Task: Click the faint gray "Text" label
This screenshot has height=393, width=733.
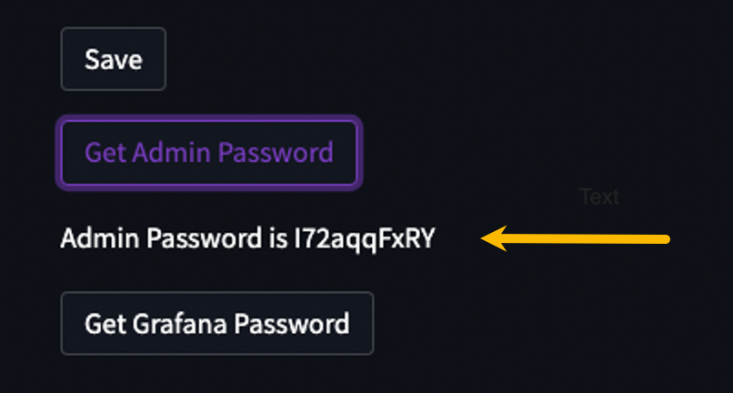Action: [x=598, y=196]
